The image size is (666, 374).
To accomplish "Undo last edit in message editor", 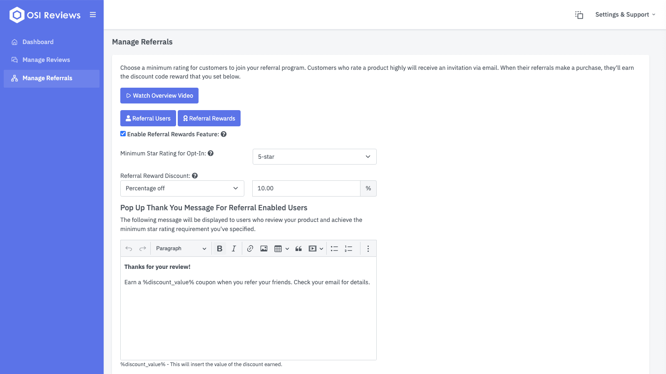I will [129, 249].
